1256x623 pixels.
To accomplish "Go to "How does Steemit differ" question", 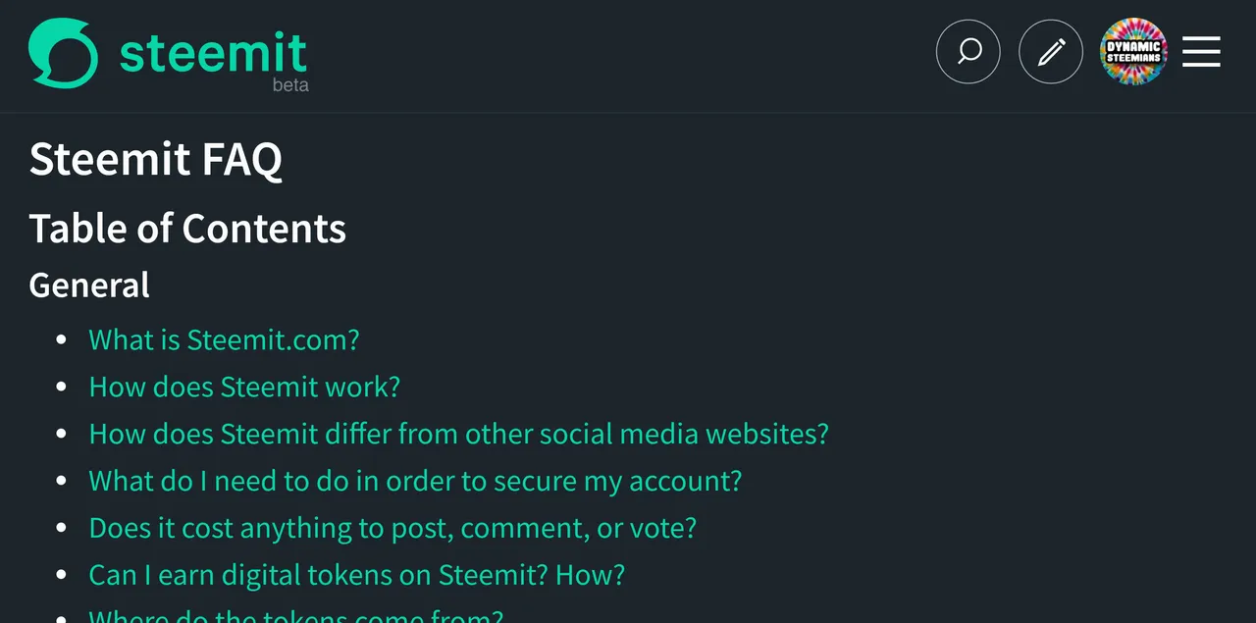I will pos(458,434).
